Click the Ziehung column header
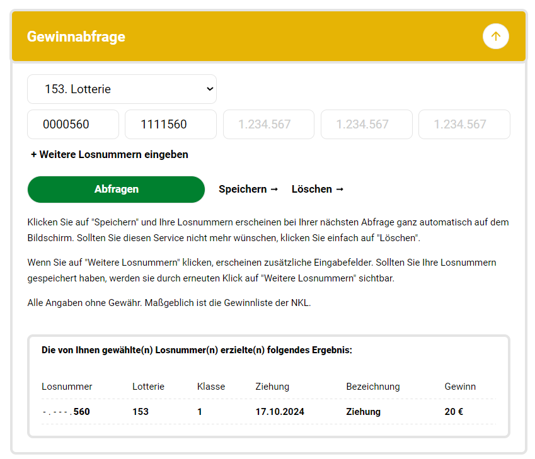535x459 pixels. pos(272,387)
